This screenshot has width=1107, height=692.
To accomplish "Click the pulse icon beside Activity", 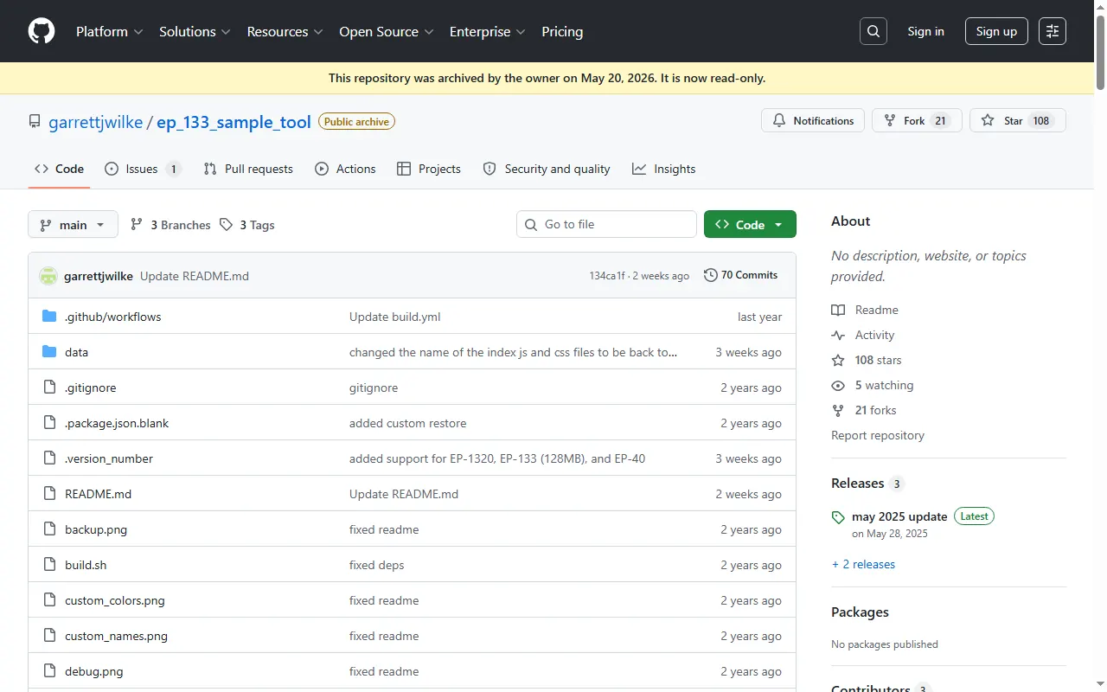I will (838, 335).
